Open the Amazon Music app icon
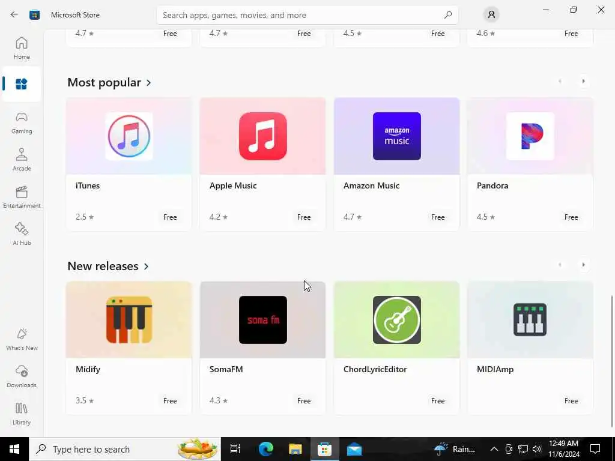Screen dimensions: 615x461 pyautogui.click(x=396, y=136)
